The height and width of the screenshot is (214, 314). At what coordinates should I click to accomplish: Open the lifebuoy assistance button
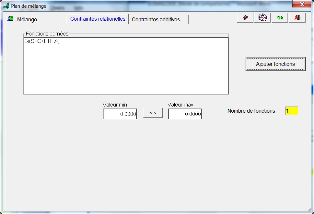click(262, 18)
